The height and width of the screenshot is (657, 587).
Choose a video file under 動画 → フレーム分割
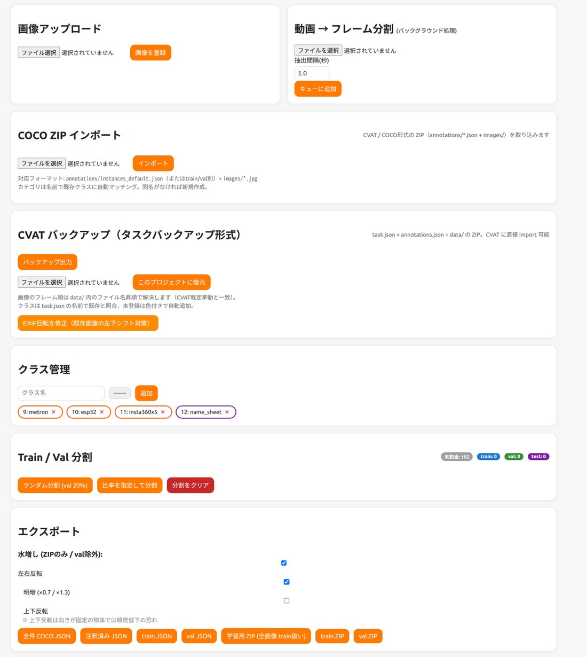pyautogui.click(x=319, y=50)
